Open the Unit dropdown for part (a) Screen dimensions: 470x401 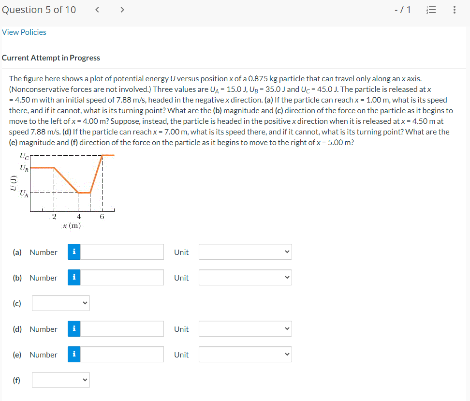click(x=245, y=252)
